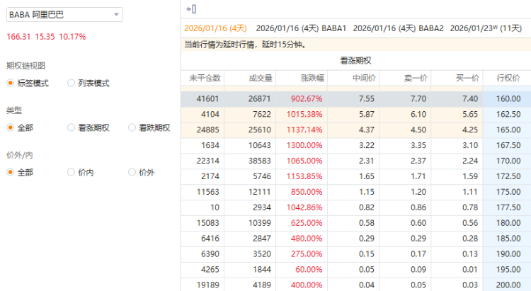Click the collapse side panel arrow icon
Viewport: 531px width, 291px height.
190,8
